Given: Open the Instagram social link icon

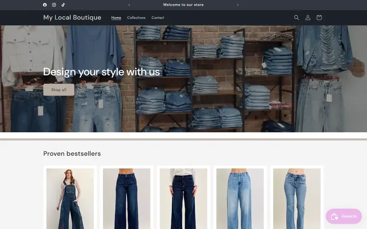Looking at the screenshot, I should click(54, 5).
